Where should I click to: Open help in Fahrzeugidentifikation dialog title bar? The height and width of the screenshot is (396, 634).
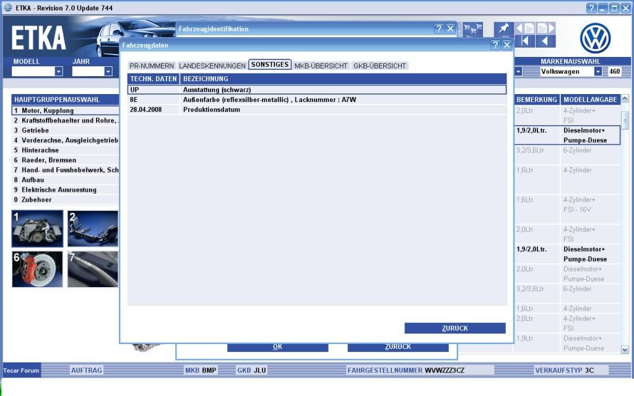(x=439, y=28)
